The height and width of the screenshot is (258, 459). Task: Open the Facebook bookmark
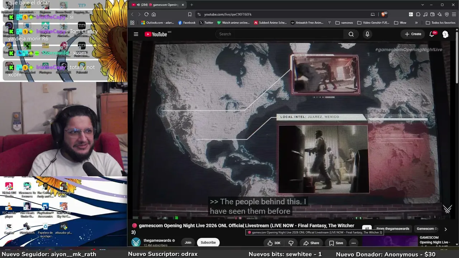point(187,23)
